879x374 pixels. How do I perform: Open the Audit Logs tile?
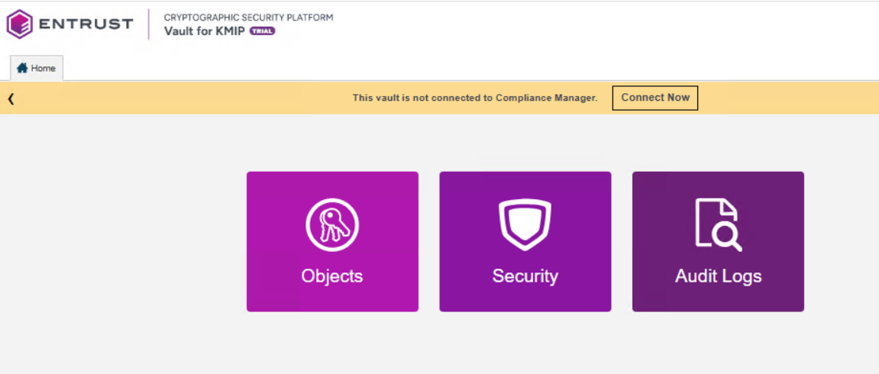pos(718,241)
